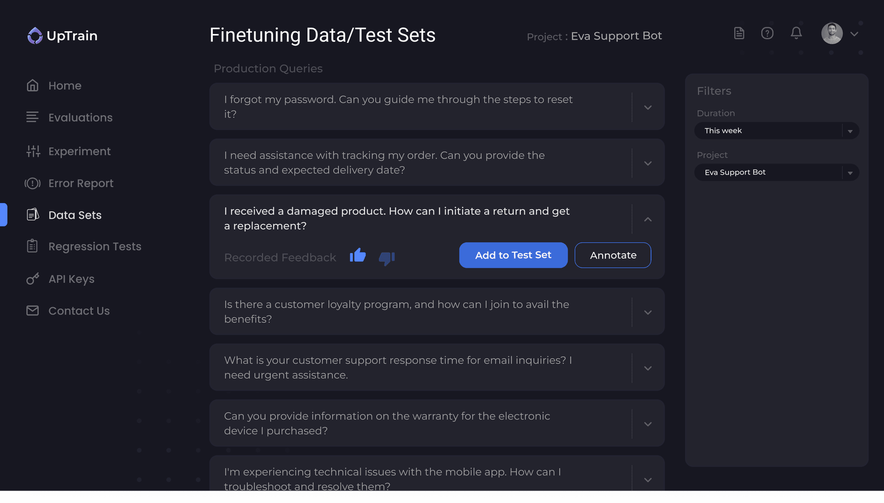Image resolution: width=884 pixels, height=503 pixels.
Task: Collapse the damaged product query with its chevron
Action: (x=647, y=220)
